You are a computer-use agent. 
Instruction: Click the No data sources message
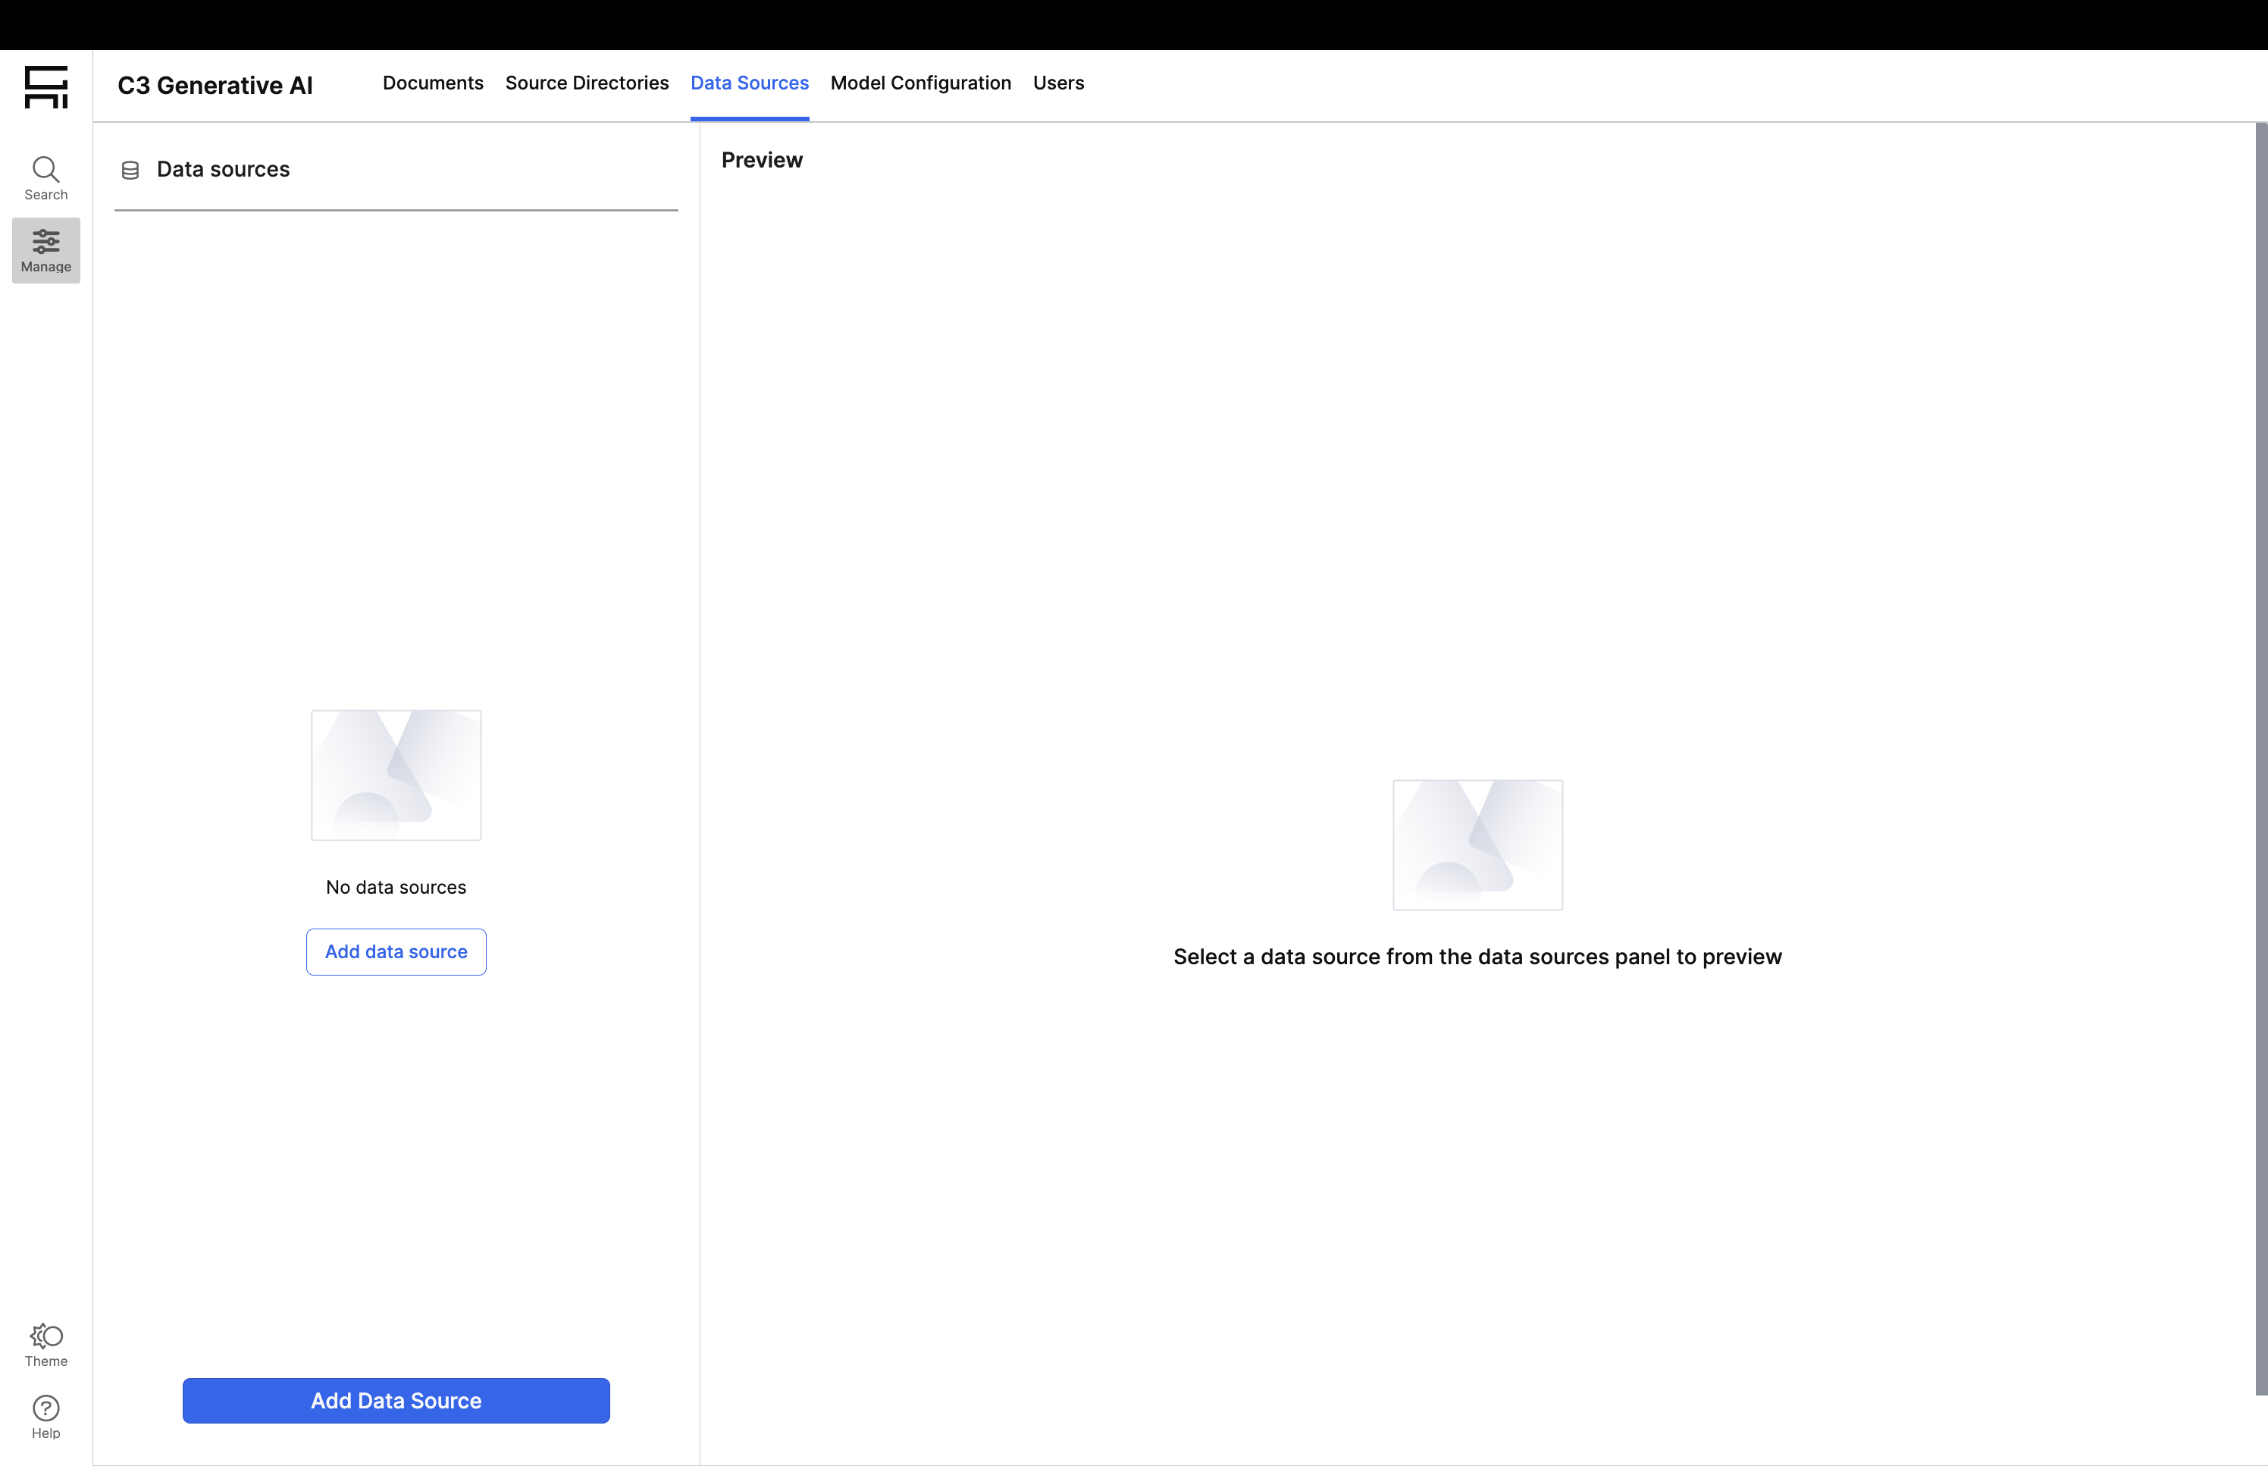point(396,887)
